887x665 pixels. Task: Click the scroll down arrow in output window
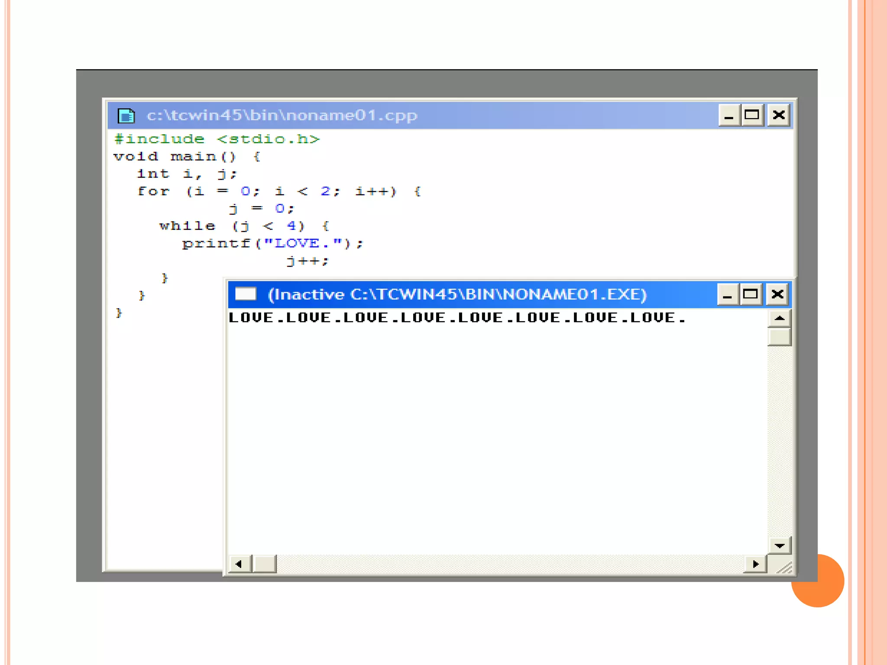tap(779, 546)
